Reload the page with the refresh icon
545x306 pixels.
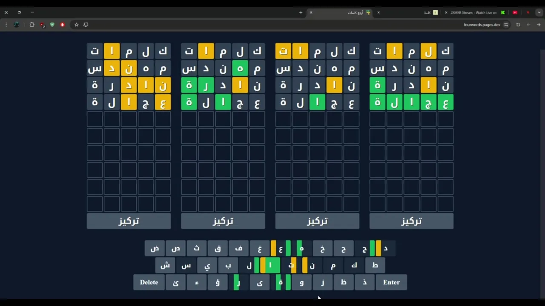click(518, 25)
